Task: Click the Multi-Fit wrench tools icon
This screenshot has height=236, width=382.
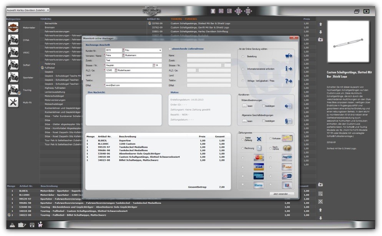Action: (13, 102)
